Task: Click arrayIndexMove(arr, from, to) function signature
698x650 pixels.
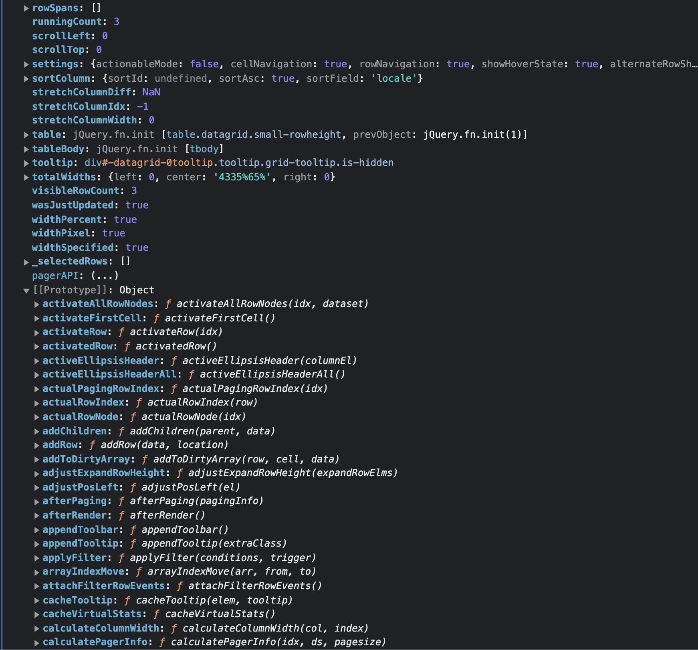Action: point(232,571)
